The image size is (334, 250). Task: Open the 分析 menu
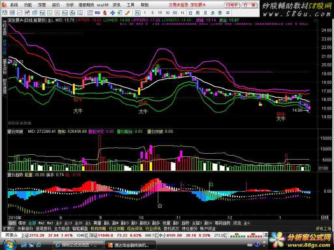point(70,5)
